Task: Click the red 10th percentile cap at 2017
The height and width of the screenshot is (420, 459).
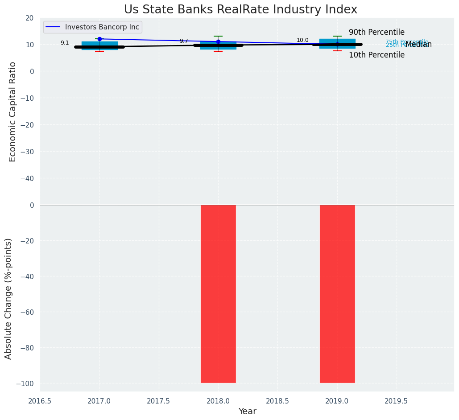Action: pos(99,51)
